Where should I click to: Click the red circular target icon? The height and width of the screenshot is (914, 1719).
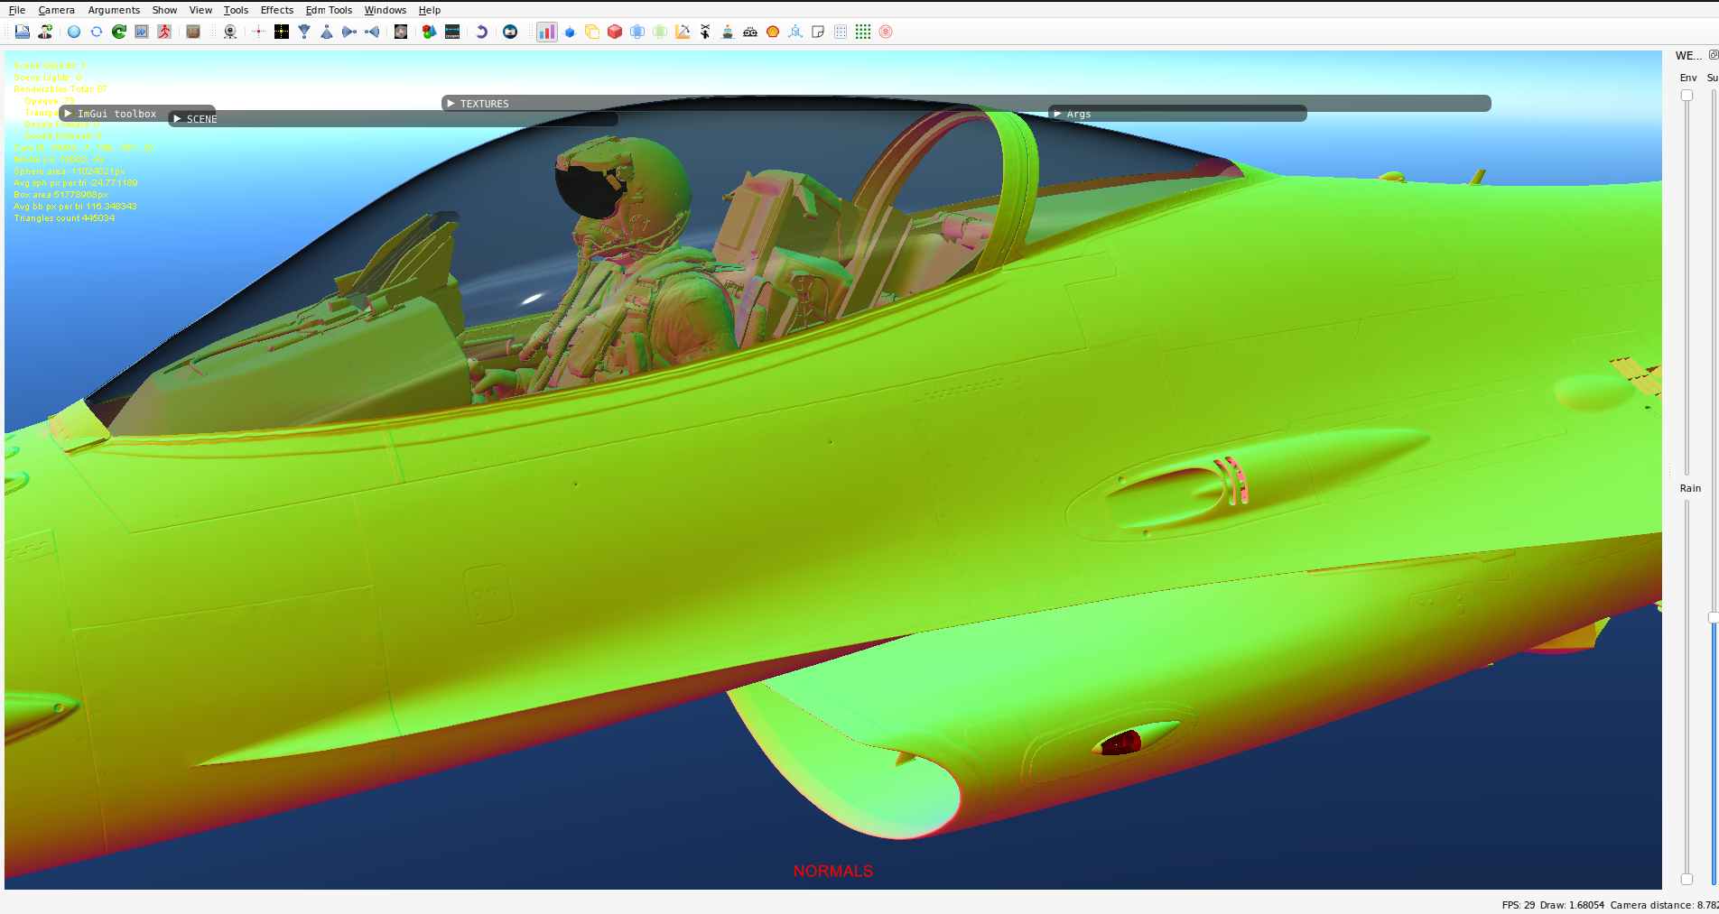tap(886, 32)
